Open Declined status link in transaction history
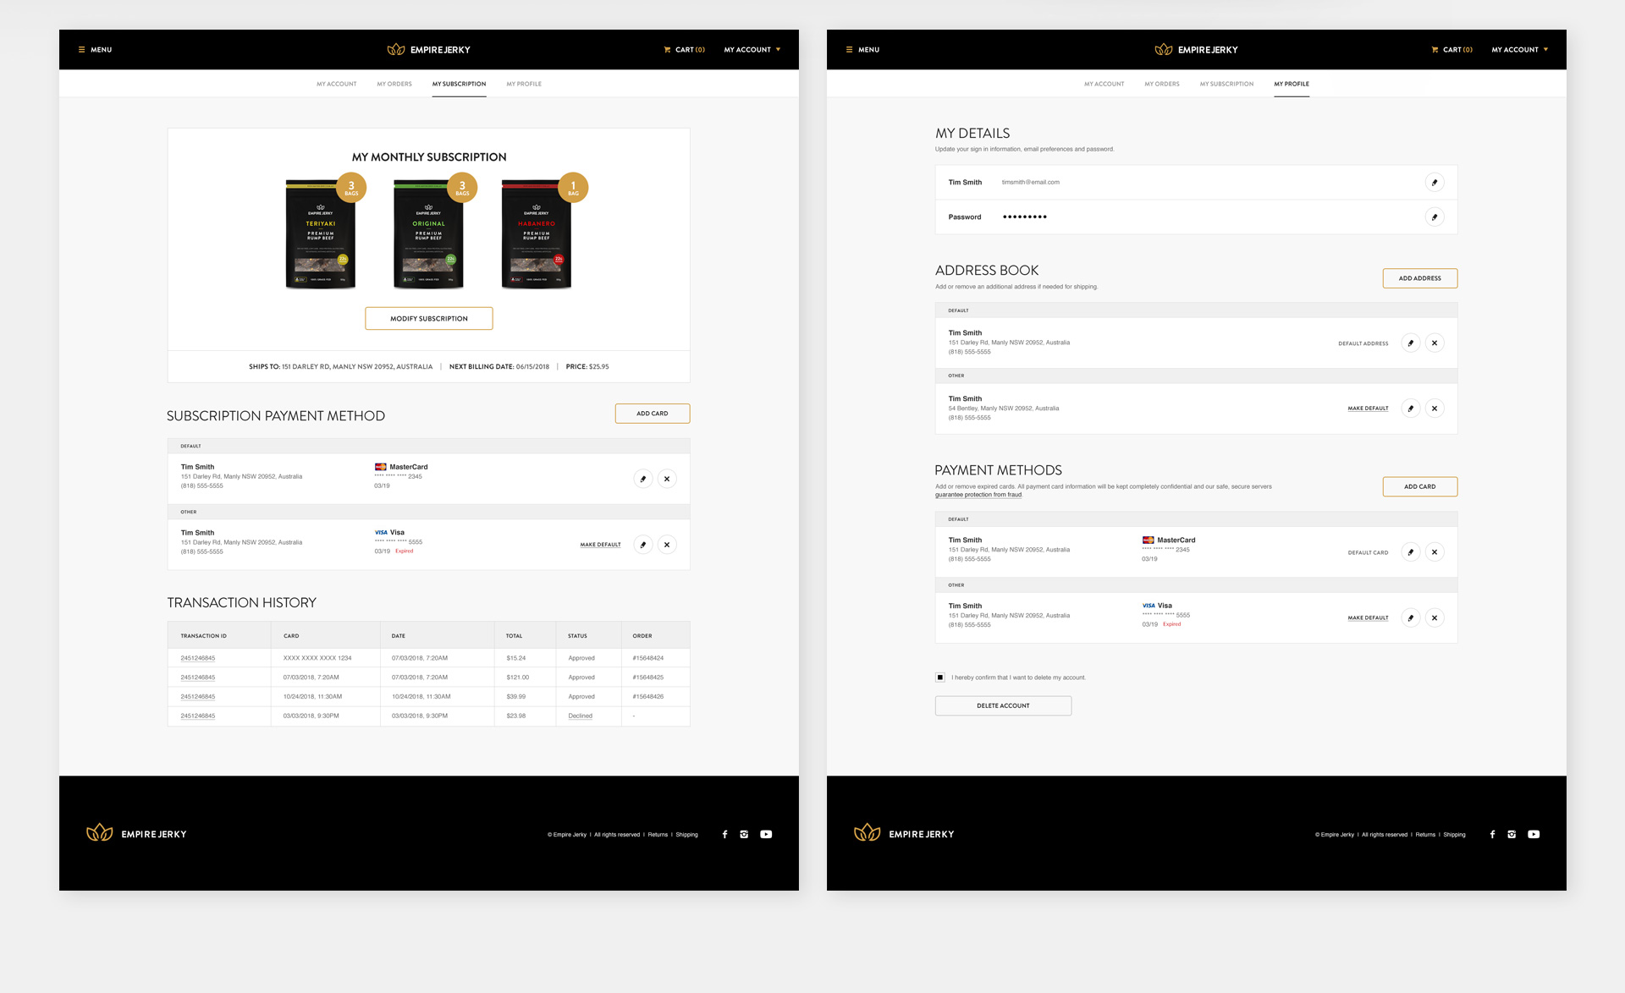1625x993 pixels. coord(580,716)
